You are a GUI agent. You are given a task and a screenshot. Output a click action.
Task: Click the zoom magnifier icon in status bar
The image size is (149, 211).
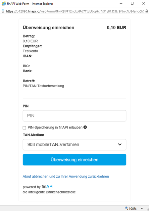(x=126, y=208)
